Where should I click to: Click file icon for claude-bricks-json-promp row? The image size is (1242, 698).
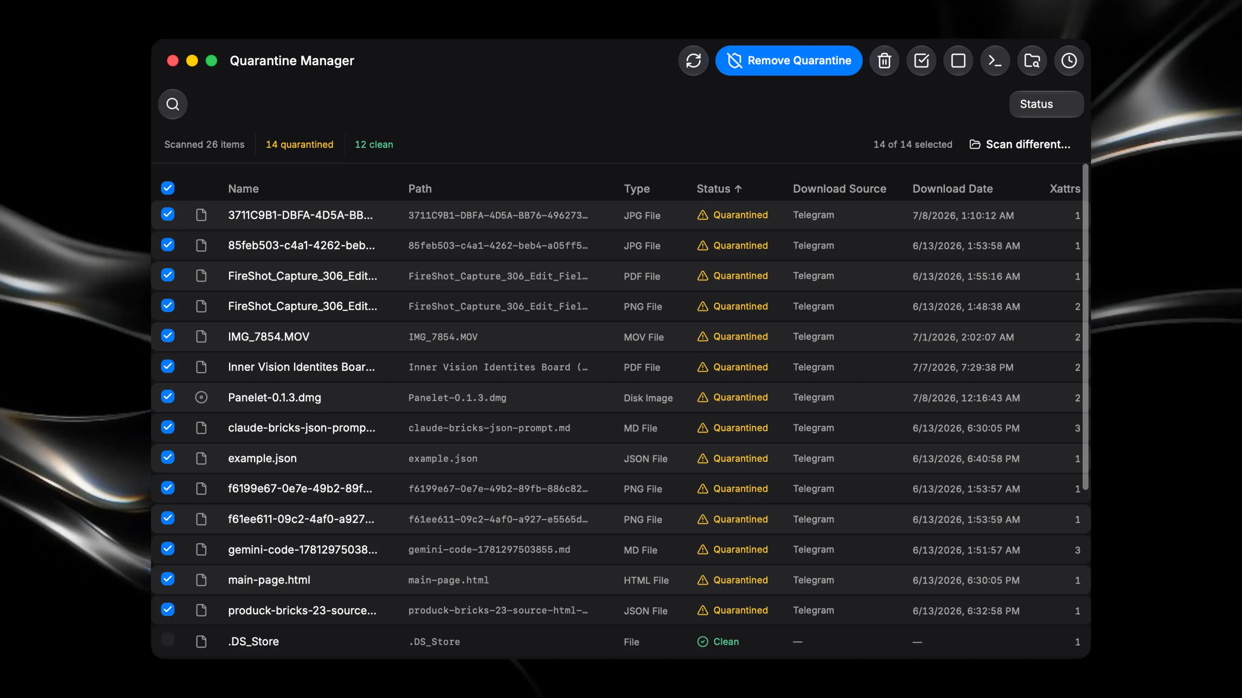[201, 428]
